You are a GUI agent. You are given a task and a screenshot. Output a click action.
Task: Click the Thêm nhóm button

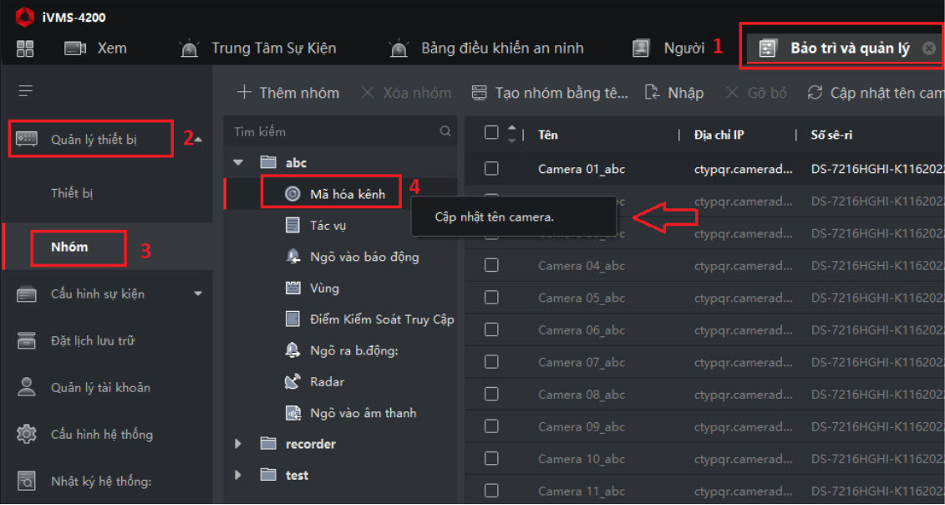pos(288,93)
